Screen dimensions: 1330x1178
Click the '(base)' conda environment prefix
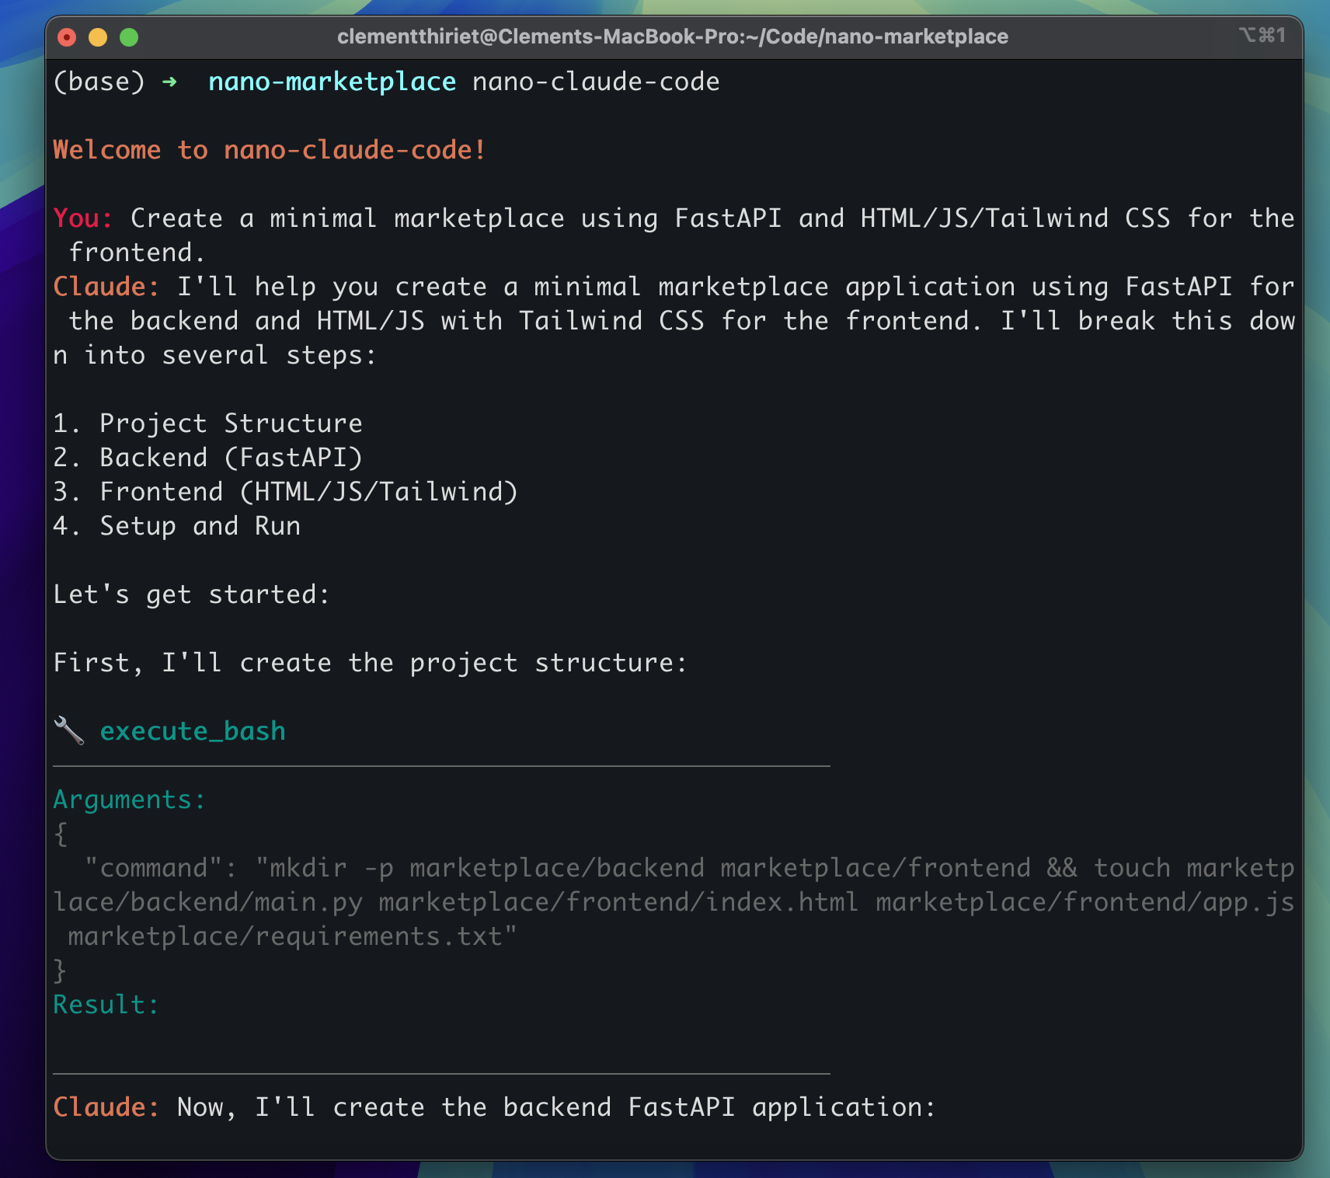[99, 82]
